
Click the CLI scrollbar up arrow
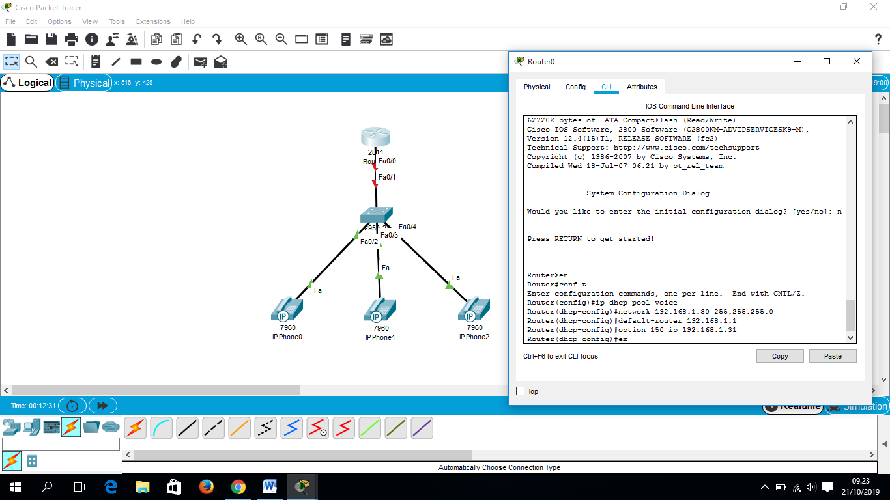tap(850, 121)
